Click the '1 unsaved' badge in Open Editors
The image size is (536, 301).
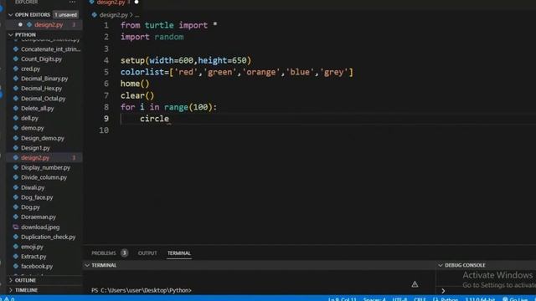[x=65, y=15]
